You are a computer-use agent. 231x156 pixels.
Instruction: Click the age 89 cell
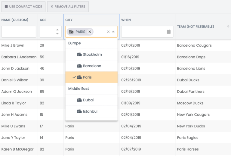pyautogui.click(x=51, y=92)
